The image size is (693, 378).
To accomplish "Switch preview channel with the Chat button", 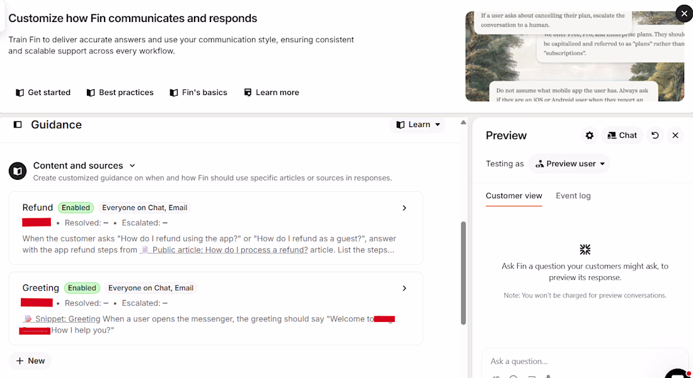I will pos(622,135).
